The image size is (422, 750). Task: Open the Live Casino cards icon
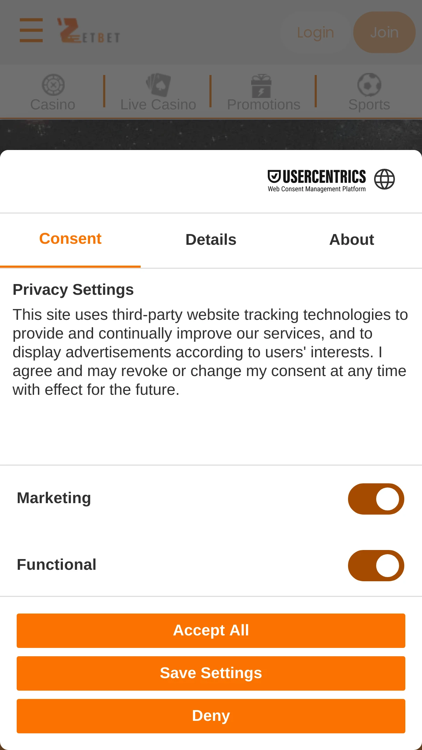click(x=158, y=85)
